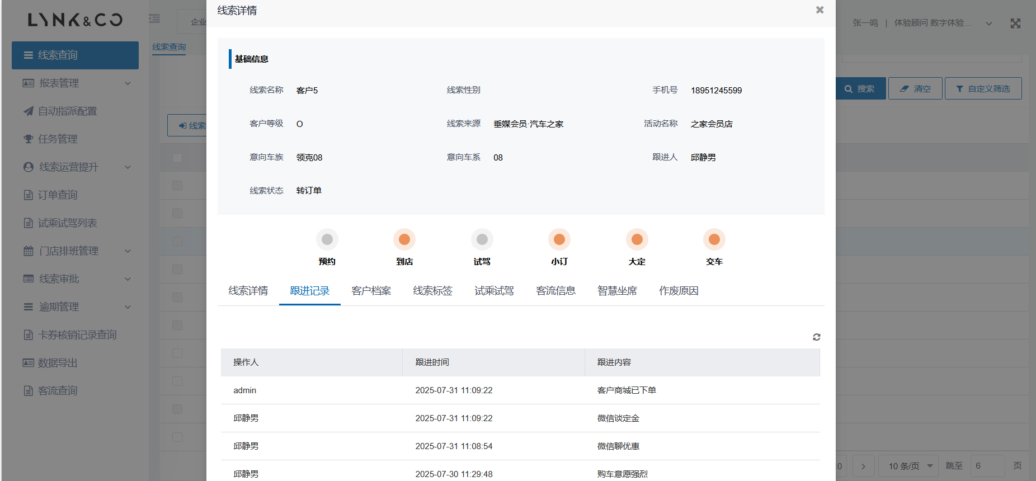
Task: Open 线索查询 in the sidebar
Action: (75, 55)
